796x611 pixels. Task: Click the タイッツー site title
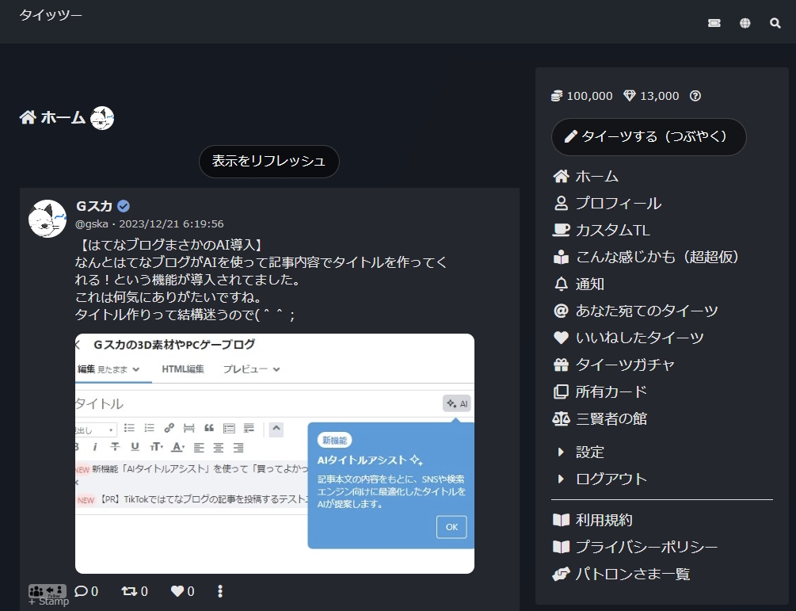51,15
